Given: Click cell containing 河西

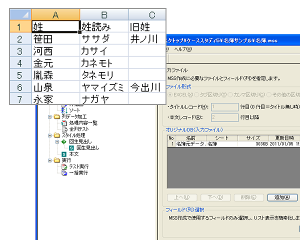Looking at the screenshot, I should (55, 50).
